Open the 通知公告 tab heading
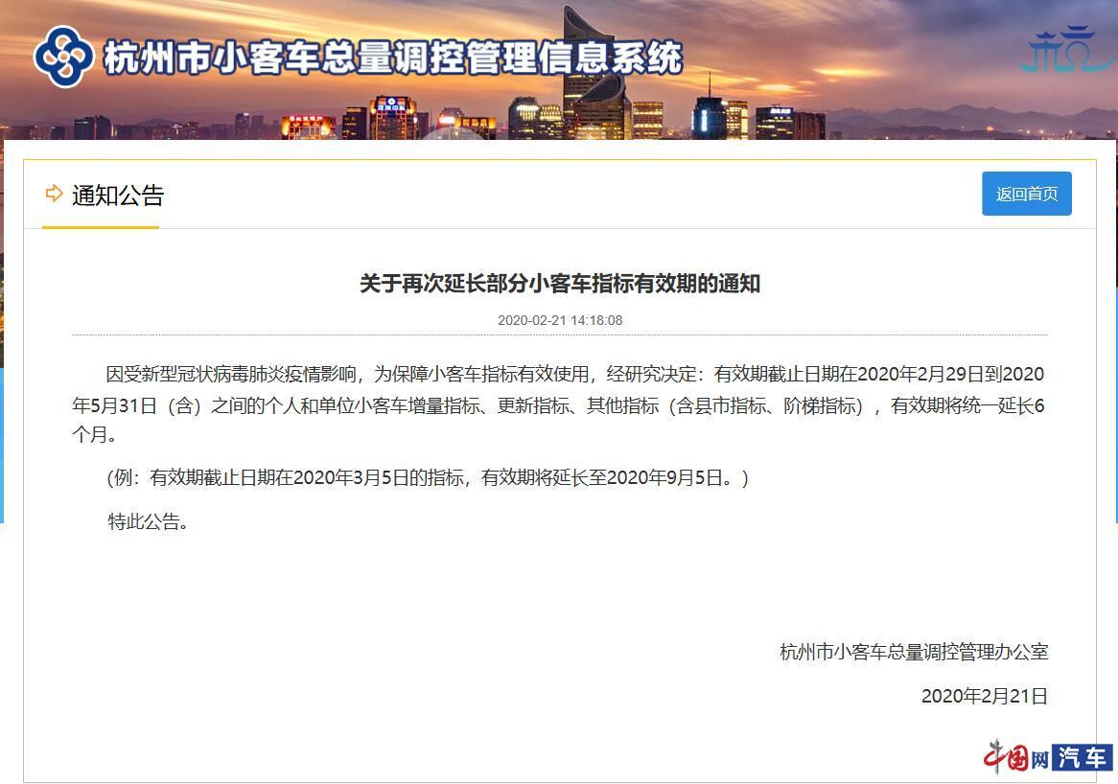Viewport: 1118px width, 784px height. pos(118,196)
